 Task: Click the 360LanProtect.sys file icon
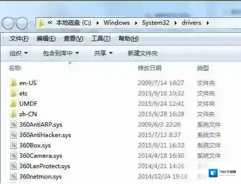tap(13, 166)
